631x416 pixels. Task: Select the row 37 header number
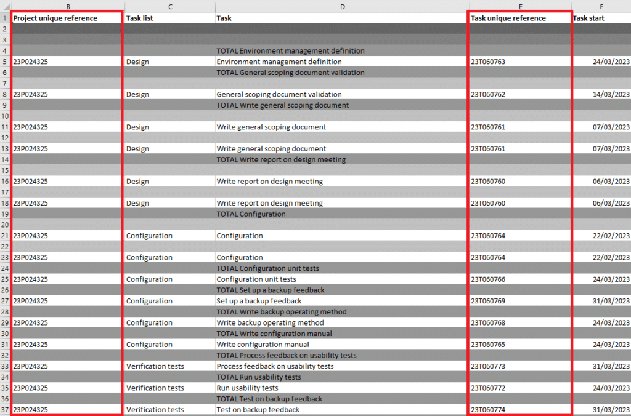(5, 410)
